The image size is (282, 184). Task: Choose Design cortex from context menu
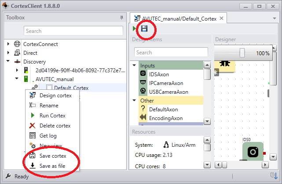click(52, 96)
